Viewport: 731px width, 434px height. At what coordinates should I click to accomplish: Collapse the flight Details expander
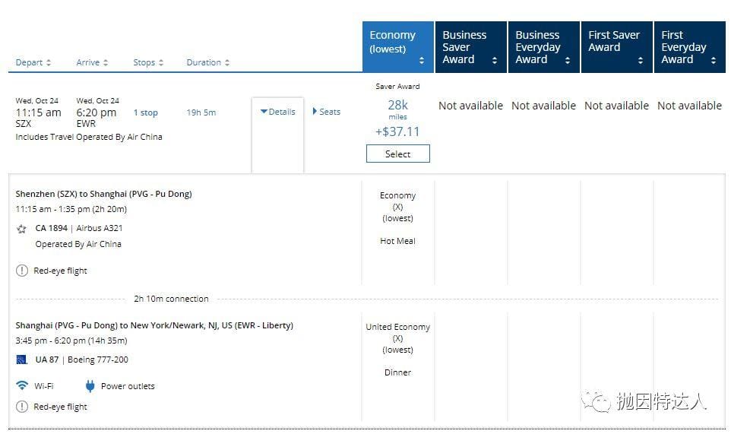(278, 112)
